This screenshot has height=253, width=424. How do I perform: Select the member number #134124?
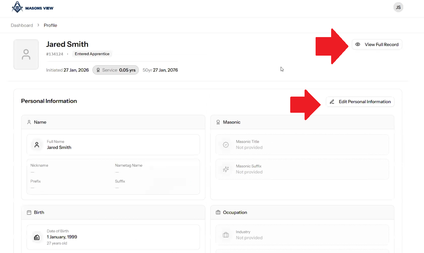(x=55, y=54)
